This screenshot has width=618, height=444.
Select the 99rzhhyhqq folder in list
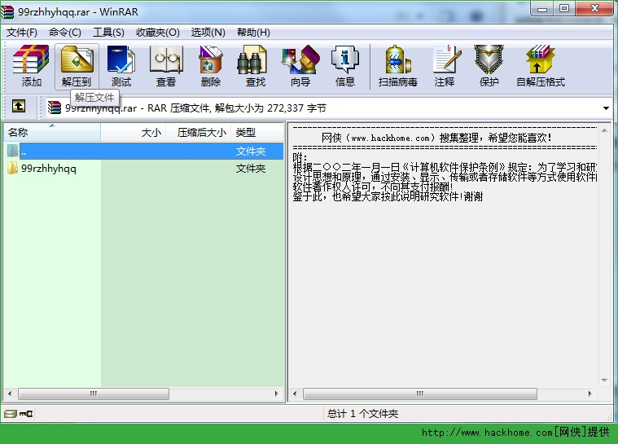pos(48,169)
